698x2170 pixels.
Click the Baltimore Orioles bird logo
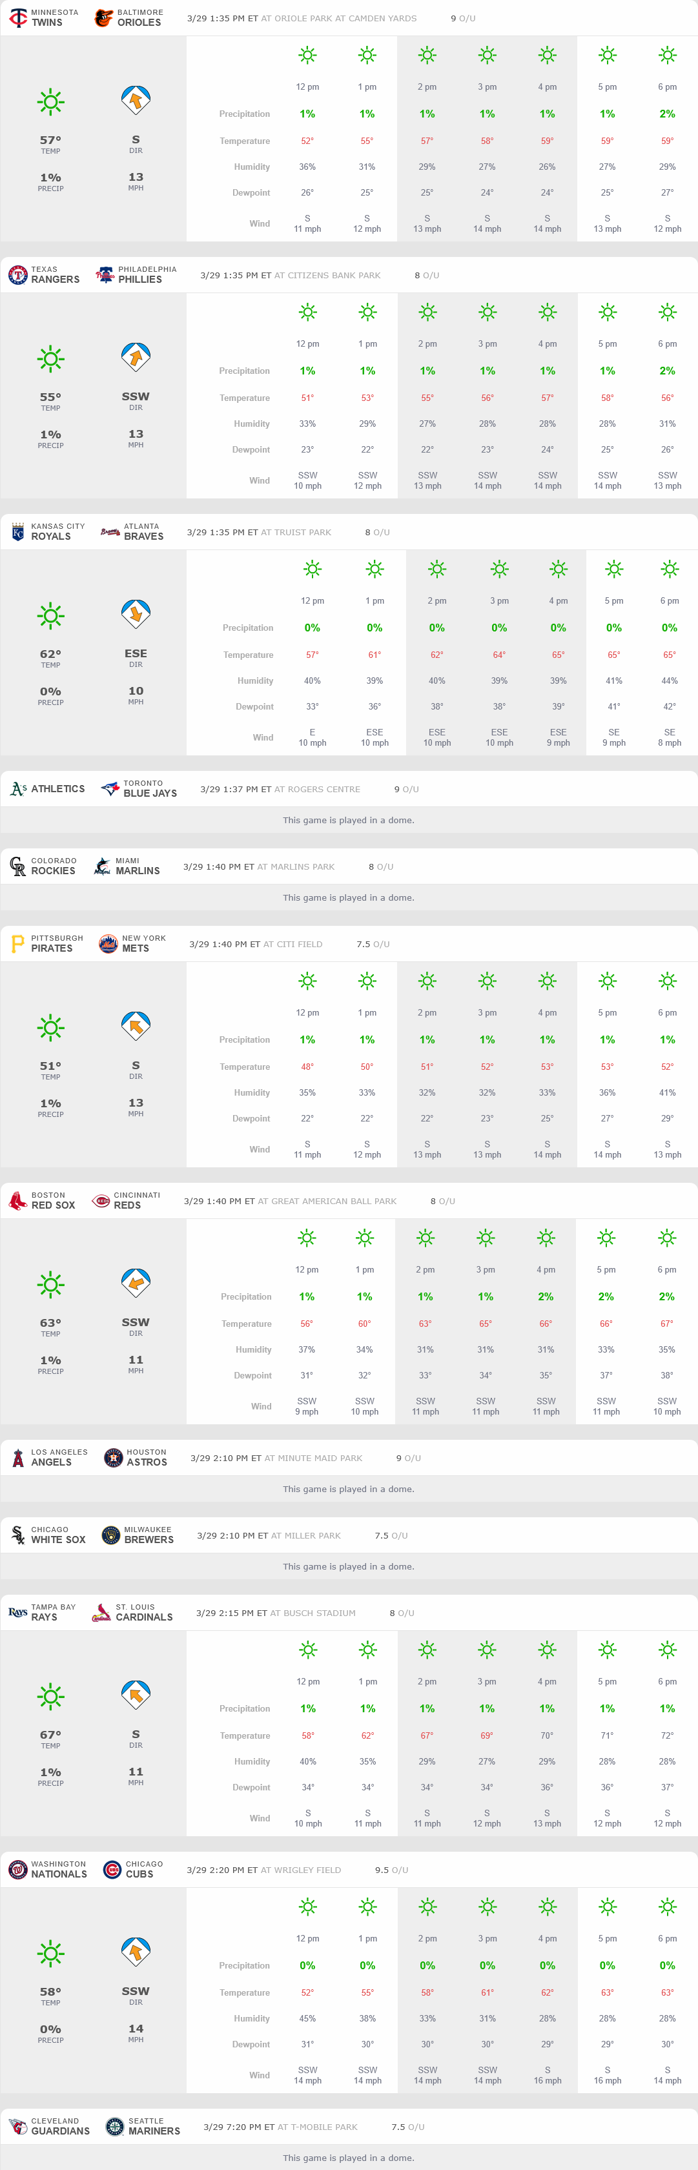(103, 17)
